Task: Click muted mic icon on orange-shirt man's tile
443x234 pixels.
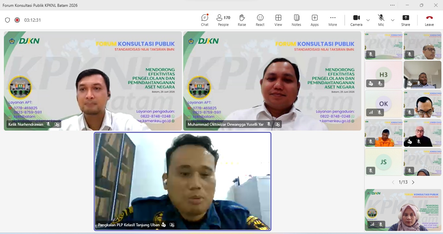Action: [371, 142]
